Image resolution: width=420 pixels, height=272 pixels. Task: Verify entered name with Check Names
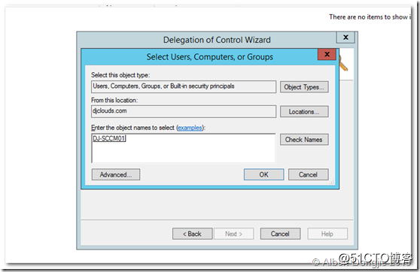(x=304, y=139)
